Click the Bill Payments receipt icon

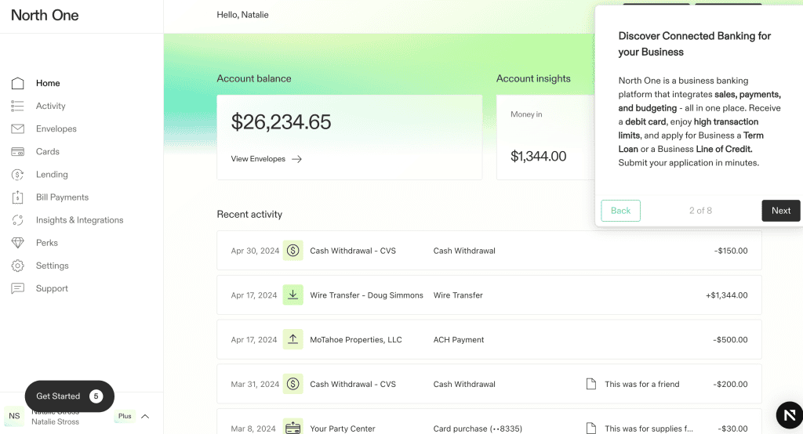coord(17,197)
